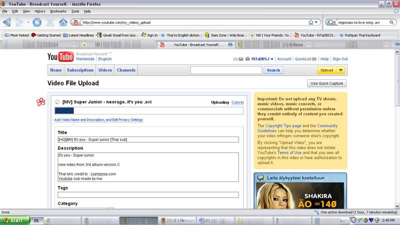Click the search magnifier in Google box
Viewport: 400px width, 225px height.
tap(391, 22)
